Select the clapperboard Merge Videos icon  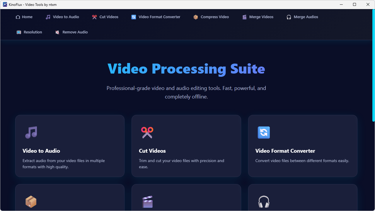point(147,202)
